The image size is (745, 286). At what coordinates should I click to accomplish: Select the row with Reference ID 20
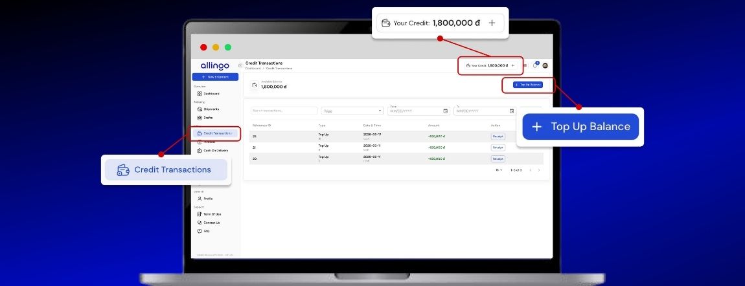click(x=396, y=159)
